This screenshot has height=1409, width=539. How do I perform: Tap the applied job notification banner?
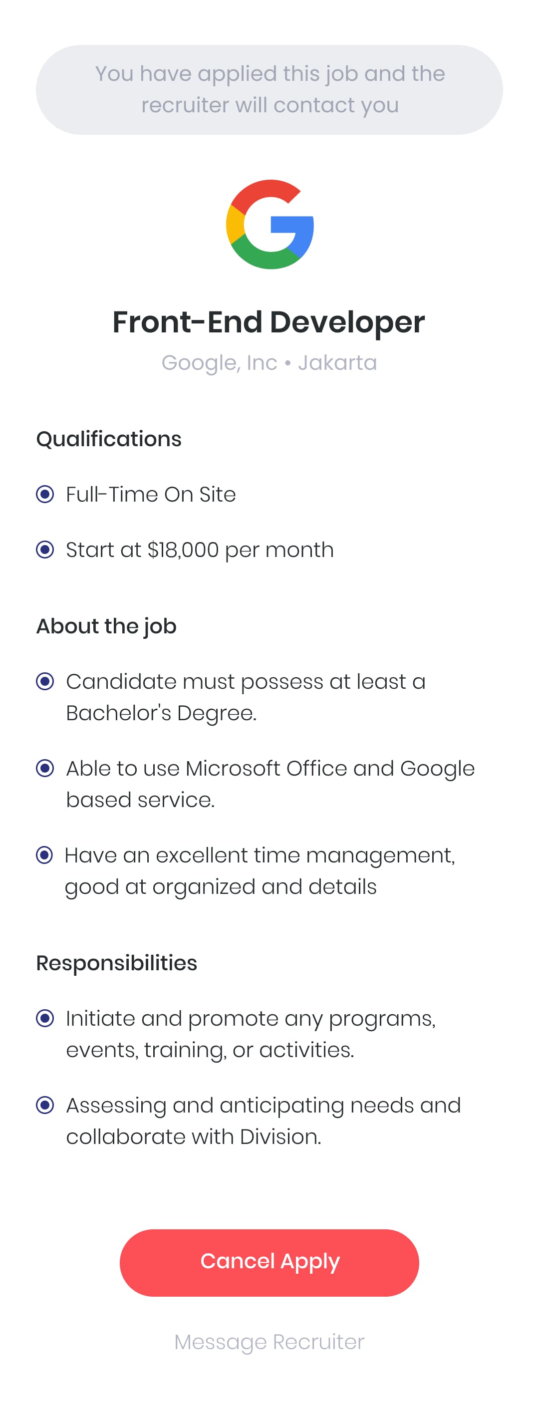click(269, 90)
